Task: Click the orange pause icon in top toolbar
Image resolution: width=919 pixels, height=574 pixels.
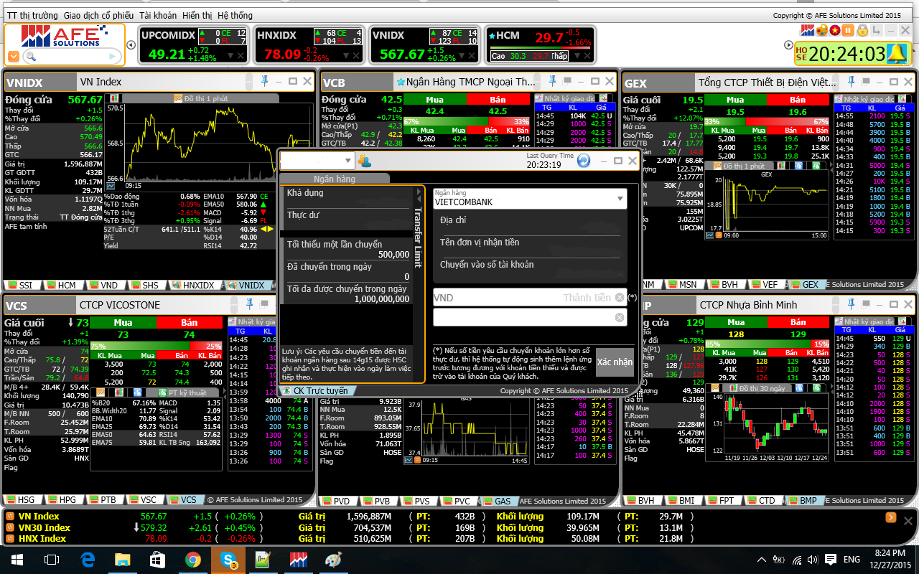Action: click(x=849, y=30)
